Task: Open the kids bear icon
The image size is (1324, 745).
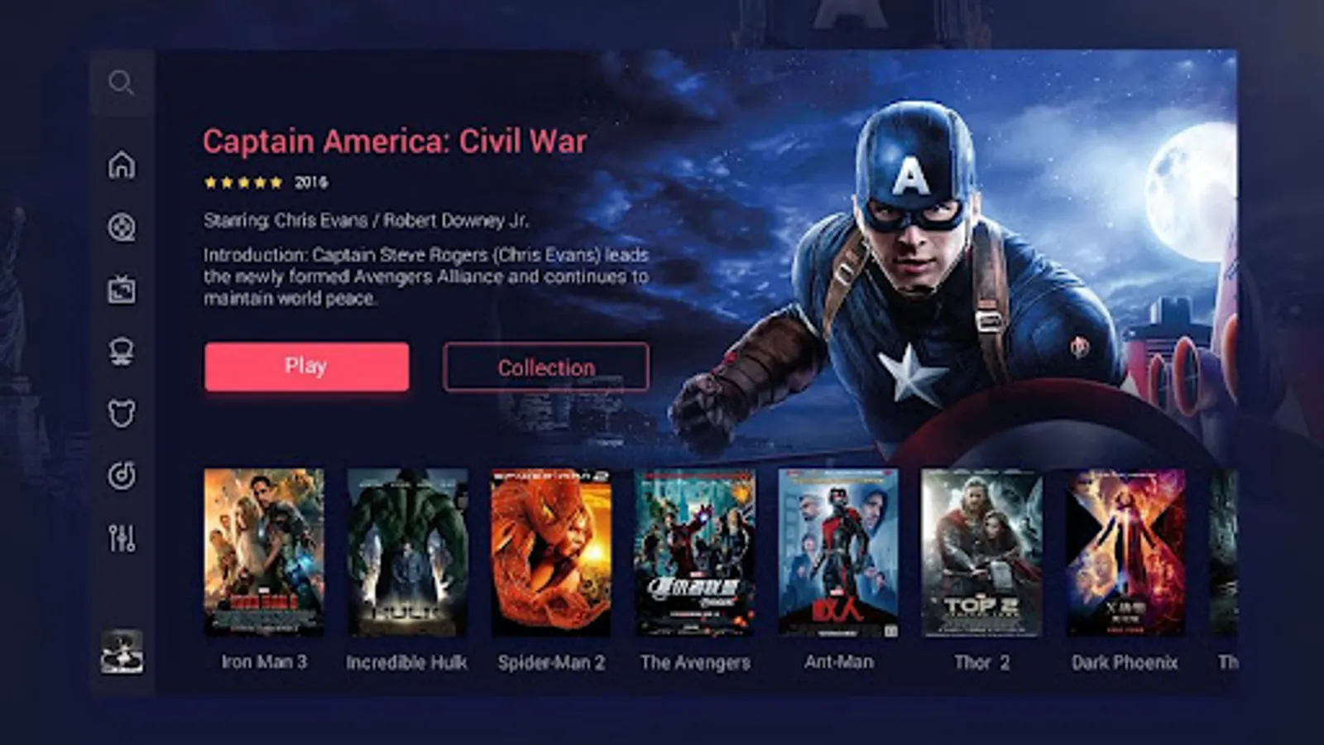Action: click(x=122, y=413)
